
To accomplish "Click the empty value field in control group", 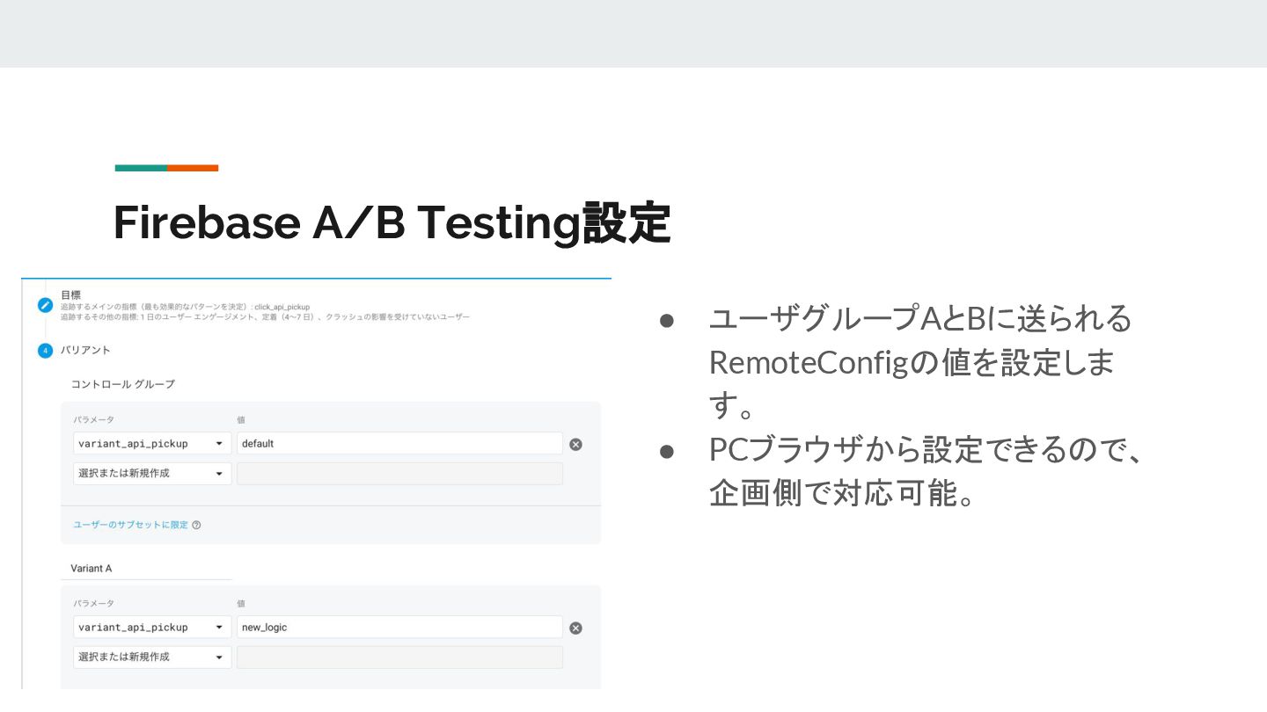I will coord(399,474).
